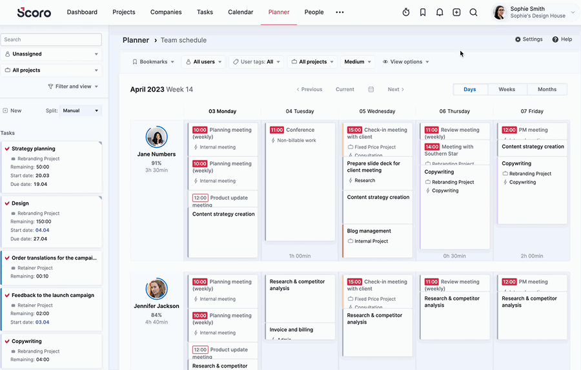This screenshot has height=370, width=581.
Task: Open Jane's Friday Copywriting task
Action: coord(532,190)
